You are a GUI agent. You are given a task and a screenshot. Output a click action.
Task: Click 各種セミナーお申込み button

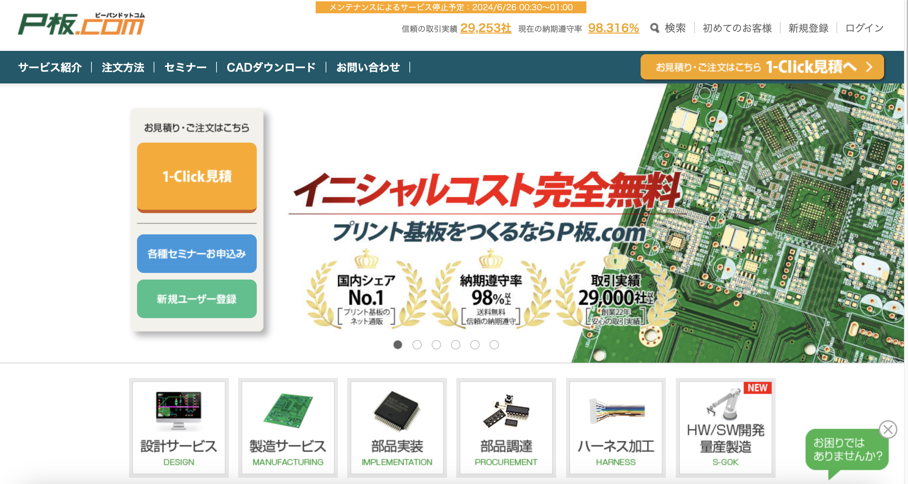pos(197,254)
